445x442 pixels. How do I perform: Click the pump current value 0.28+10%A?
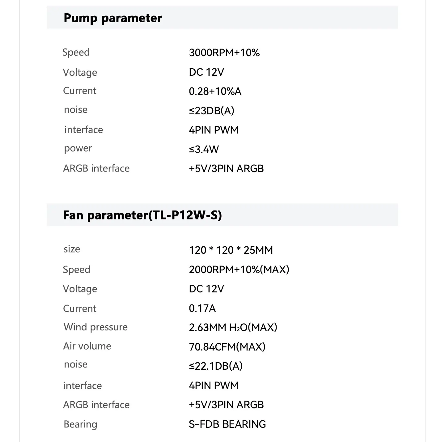pyautogui.click(x=215, y=91)
